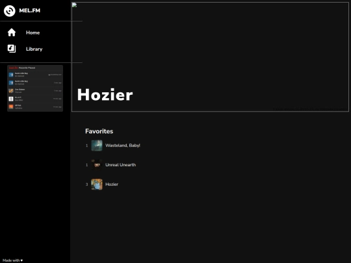The image size is (351, 263).
Task: Go to Home via its text label
Action: [32, 32]
